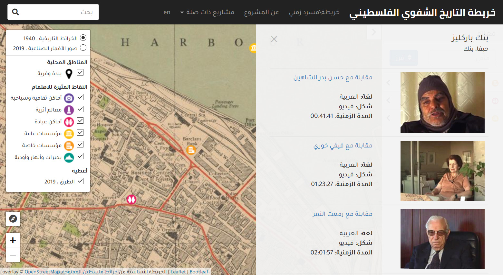The width and height of the screenshot is (503, 275).
Task: Zoom in the map with plus button
Action: 13,240
